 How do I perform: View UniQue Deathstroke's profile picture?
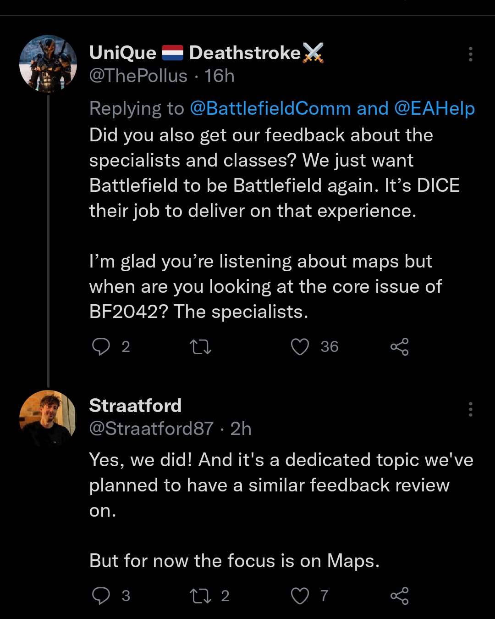click(48, 64)
